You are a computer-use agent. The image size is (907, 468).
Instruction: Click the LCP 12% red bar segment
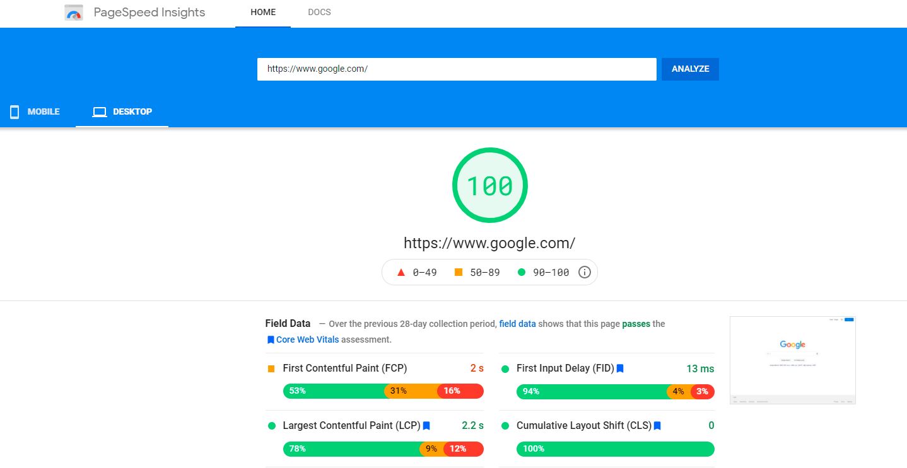pyautogui.click(x=464, y=449)
